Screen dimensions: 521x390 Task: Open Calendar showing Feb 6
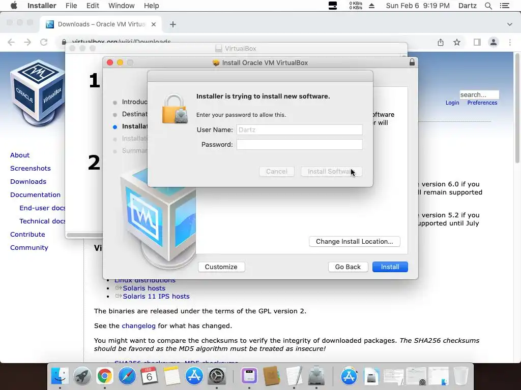[149, 376]
